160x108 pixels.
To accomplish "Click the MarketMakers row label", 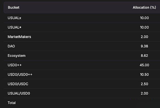I will (19, 37).
